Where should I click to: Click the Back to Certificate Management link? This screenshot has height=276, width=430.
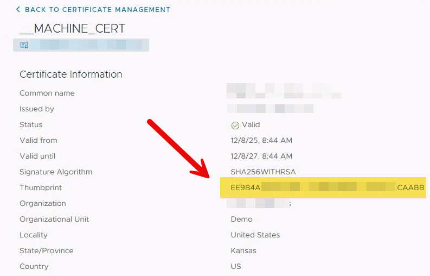(97, 10)
